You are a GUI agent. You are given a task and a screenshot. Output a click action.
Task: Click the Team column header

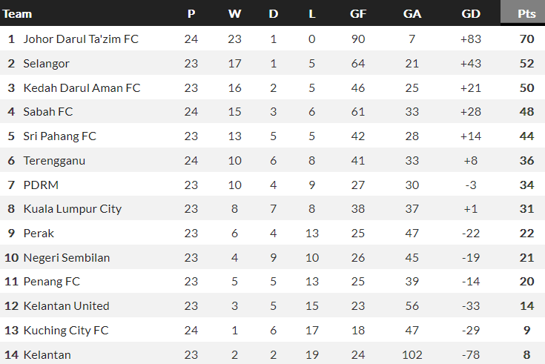tap(18, 13)
